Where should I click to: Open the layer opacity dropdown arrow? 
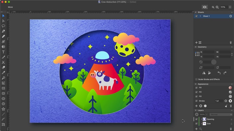click(207, 114)
